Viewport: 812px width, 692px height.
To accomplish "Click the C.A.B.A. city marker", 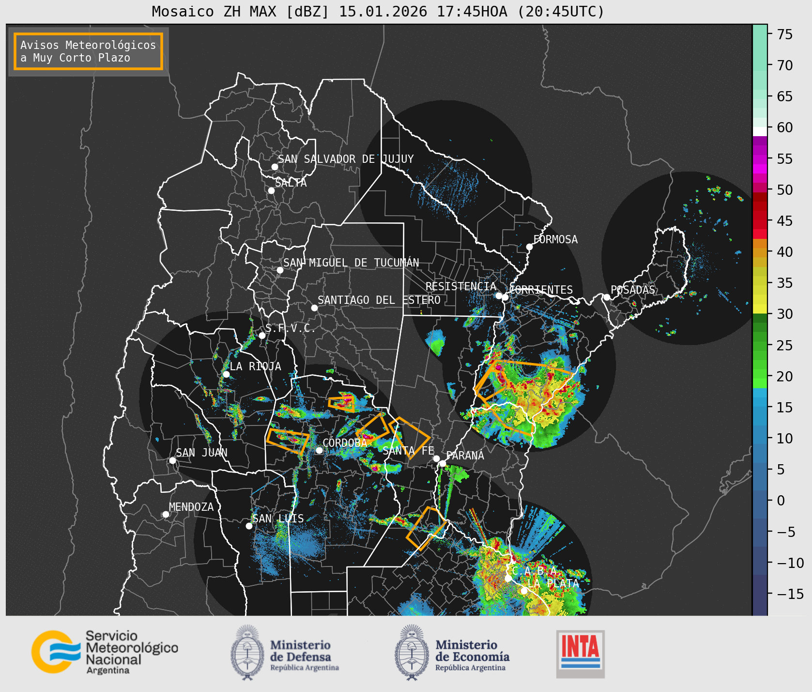I will pos(508,578).
